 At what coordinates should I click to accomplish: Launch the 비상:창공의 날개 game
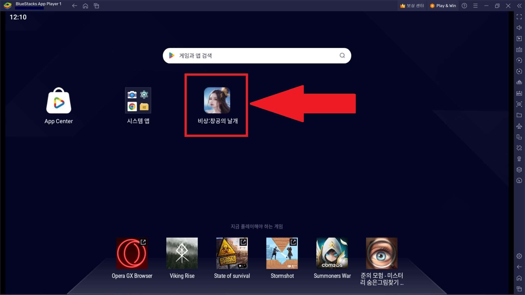(217, 106)
